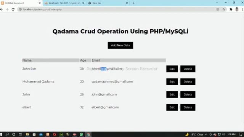Viewport: 244px width, 137px height.
Task: Open WhatsApp from the taskbar
Action: [x=81, y=134]
